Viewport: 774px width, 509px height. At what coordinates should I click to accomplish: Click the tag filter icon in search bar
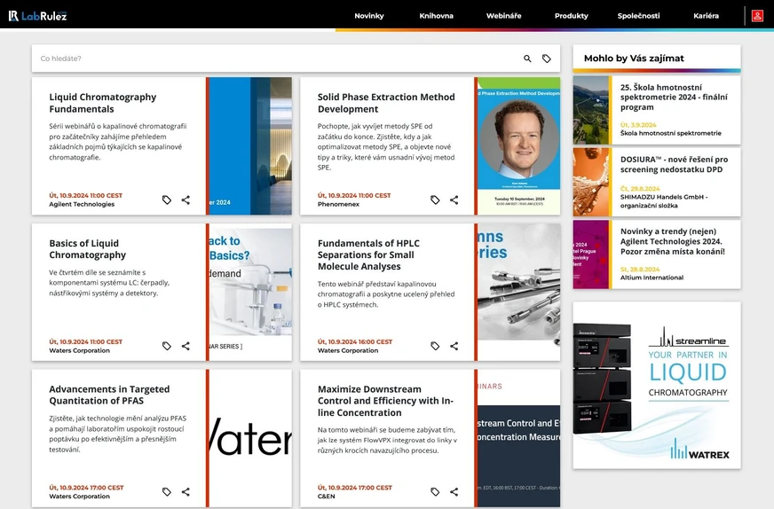tap(547, 59)
